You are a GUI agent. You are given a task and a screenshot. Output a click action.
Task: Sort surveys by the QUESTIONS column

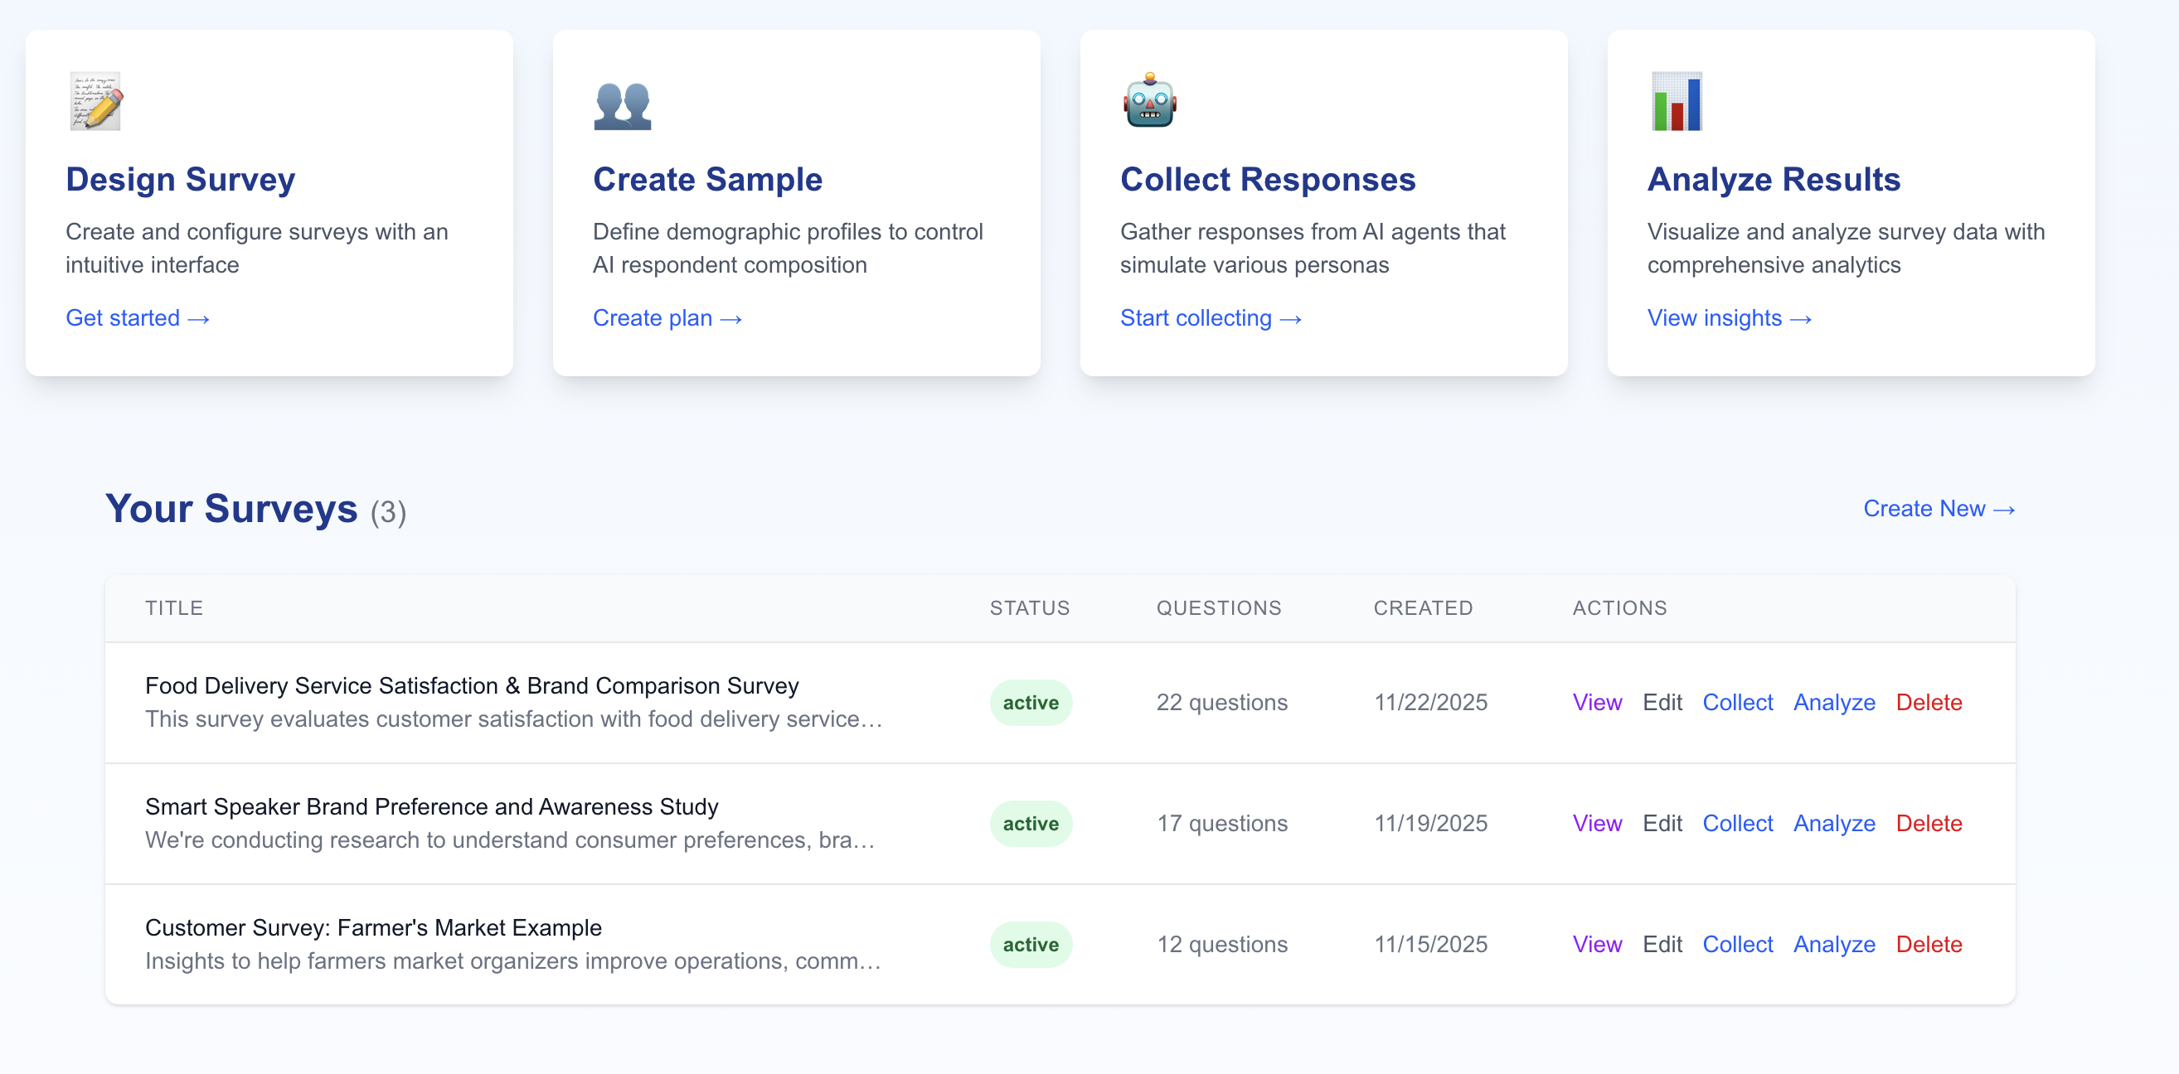(1219, 607)
